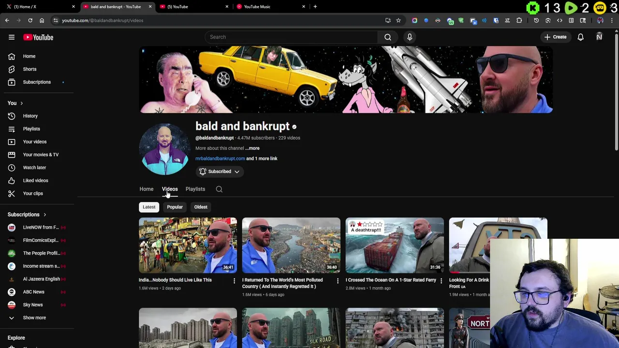Select the Latest filter chip
The height and width of the screenshot is (348, 619).
149,207
